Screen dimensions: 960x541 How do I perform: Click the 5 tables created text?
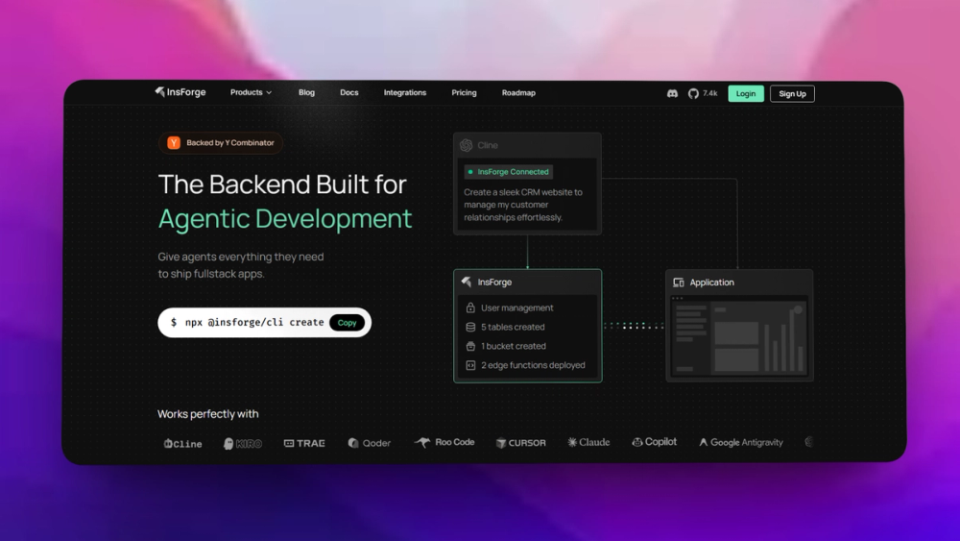tap(513, 327)
